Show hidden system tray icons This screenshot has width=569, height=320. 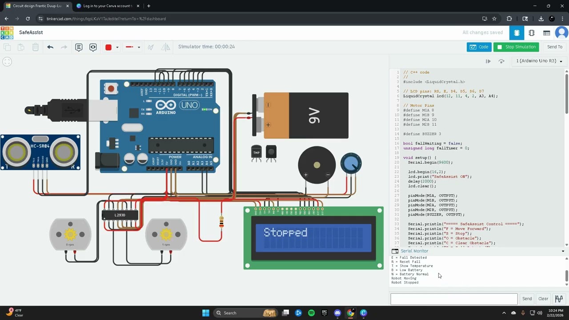504,313
